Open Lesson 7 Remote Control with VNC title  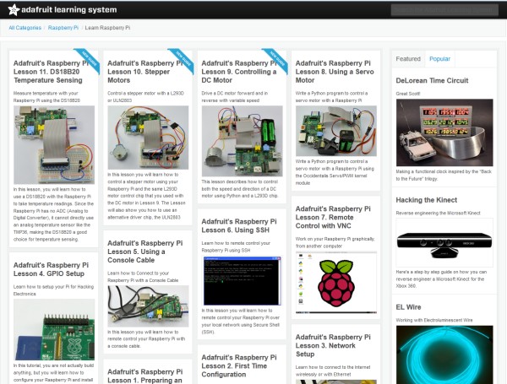(x=333, y=218)
